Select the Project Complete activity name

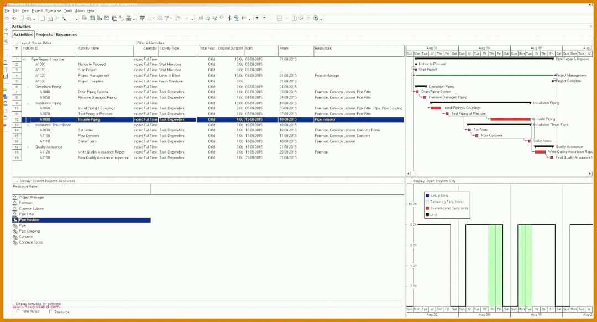pyautogui.click(x=91, y=81)
